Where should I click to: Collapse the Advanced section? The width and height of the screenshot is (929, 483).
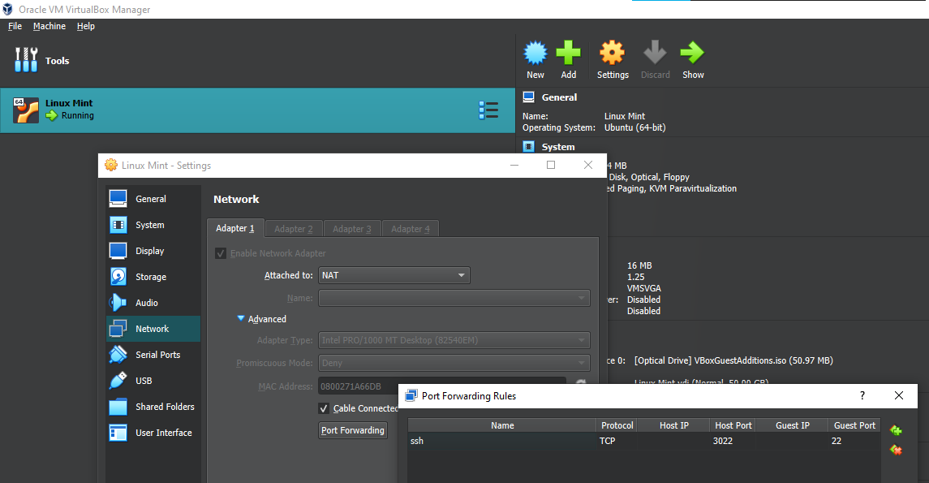(x=240, y=318)
